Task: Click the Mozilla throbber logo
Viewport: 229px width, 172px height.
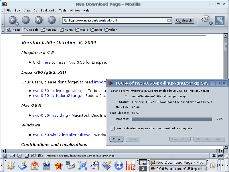Action: pyautogui.click(x=220, y=21)
